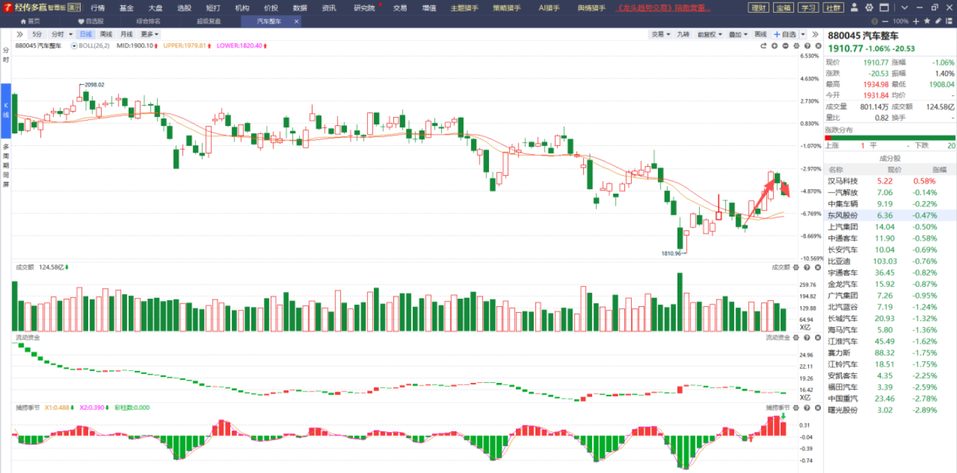Toggle the 日线 daily period
The image size is (957, 473).
[86, 34]
